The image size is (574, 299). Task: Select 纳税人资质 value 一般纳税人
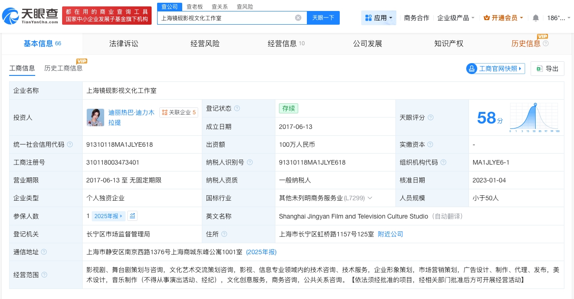(295, 180)
